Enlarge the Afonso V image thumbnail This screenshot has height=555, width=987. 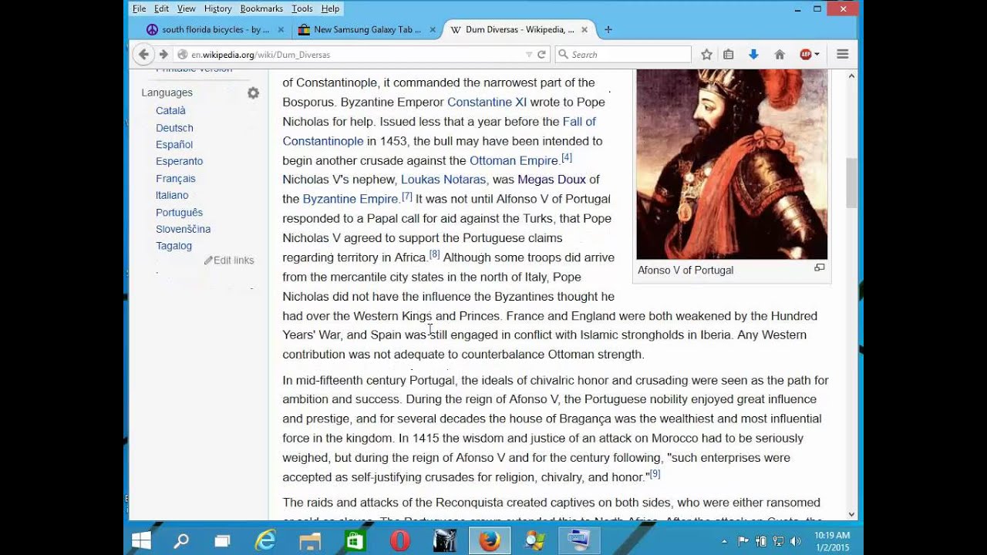(820, 268)
